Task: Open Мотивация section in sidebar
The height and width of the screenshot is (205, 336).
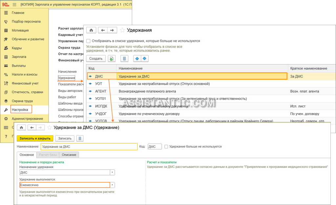Action: point(20,30)
